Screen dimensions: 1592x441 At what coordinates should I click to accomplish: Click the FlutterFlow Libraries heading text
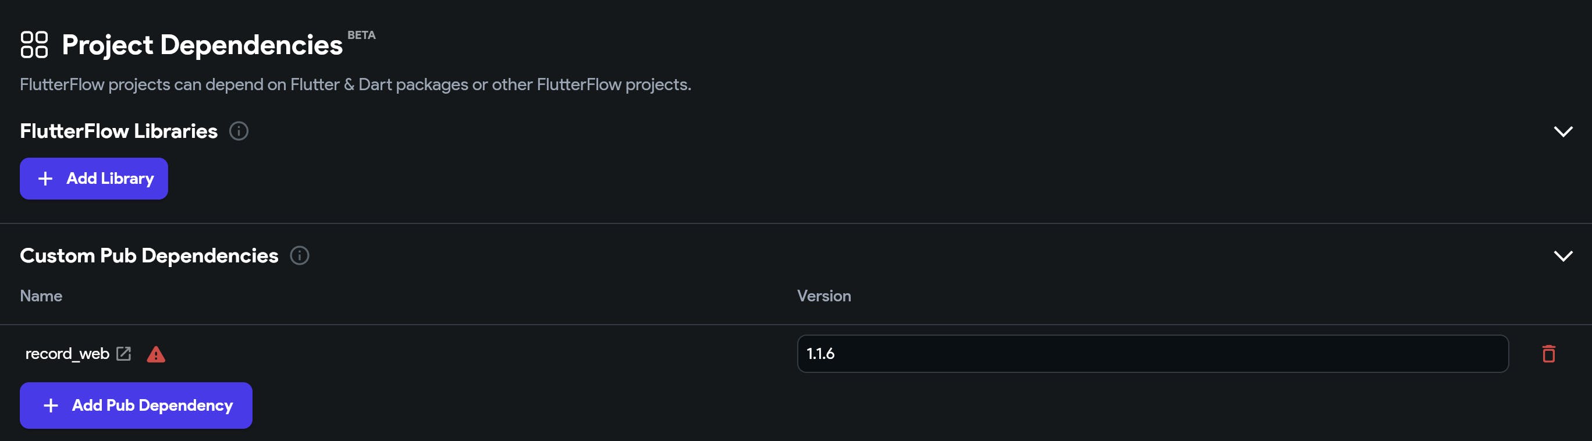[x=119, y=131]
